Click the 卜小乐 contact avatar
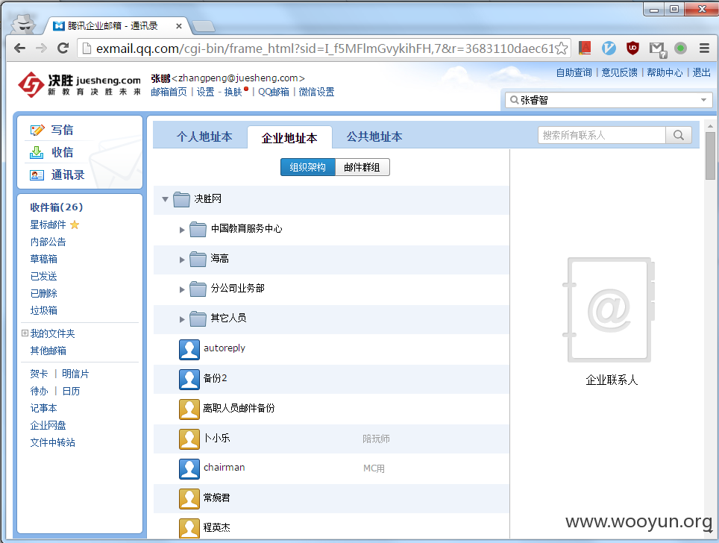 pyautogui.click(x=189, y=439)
